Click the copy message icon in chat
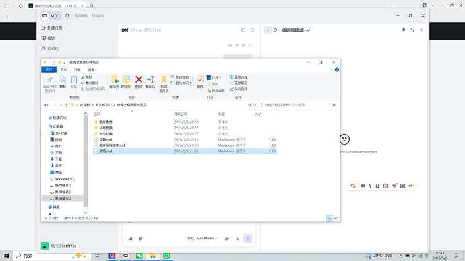Screen dimensions: 465x261 [x=243, y=45]
